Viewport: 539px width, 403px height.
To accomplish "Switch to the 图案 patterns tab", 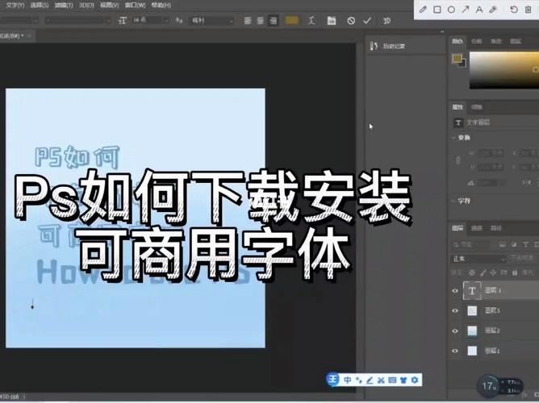I will [x=516, y=41].
